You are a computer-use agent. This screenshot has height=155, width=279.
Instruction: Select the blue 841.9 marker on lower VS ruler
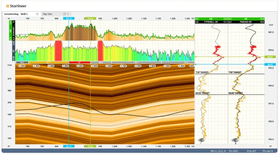point(69,146)
